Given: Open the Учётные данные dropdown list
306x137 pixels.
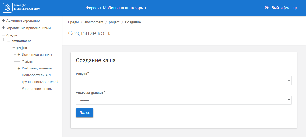Looking at the screenshot, I should (183, 100).
